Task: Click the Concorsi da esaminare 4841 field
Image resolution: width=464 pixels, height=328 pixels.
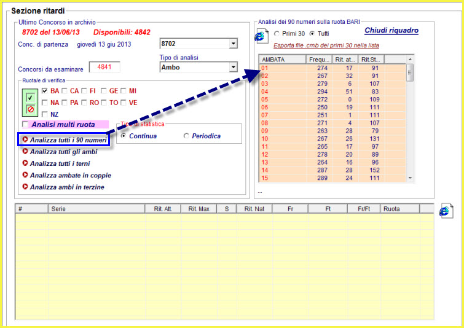Action: 104,67
